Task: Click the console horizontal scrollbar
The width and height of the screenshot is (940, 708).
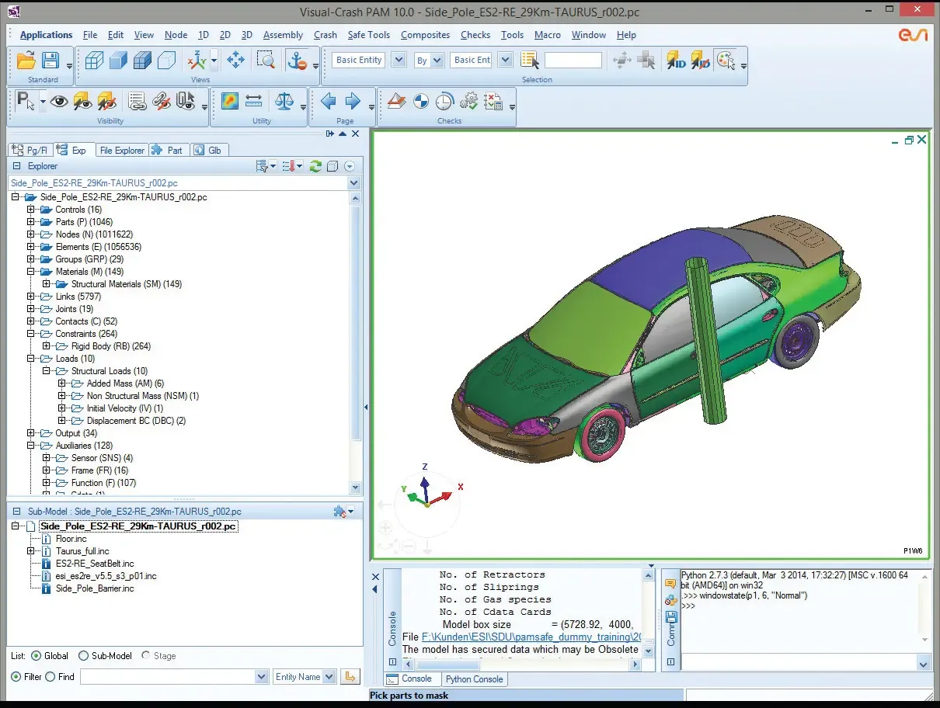Action: [520, 665]
